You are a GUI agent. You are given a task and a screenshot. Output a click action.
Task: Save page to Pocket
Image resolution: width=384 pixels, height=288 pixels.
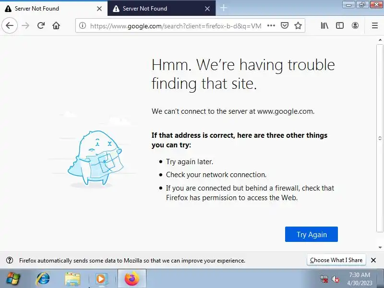pyautogui.click(x=284, y=25)
